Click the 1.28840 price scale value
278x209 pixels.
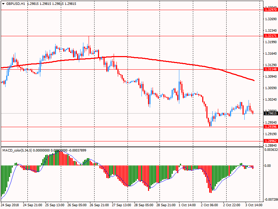[271, 145]
